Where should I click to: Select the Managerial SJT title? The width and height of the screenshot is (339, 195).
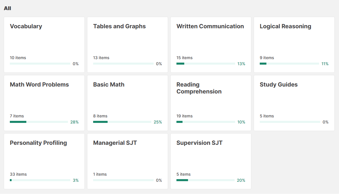[115, 143]
